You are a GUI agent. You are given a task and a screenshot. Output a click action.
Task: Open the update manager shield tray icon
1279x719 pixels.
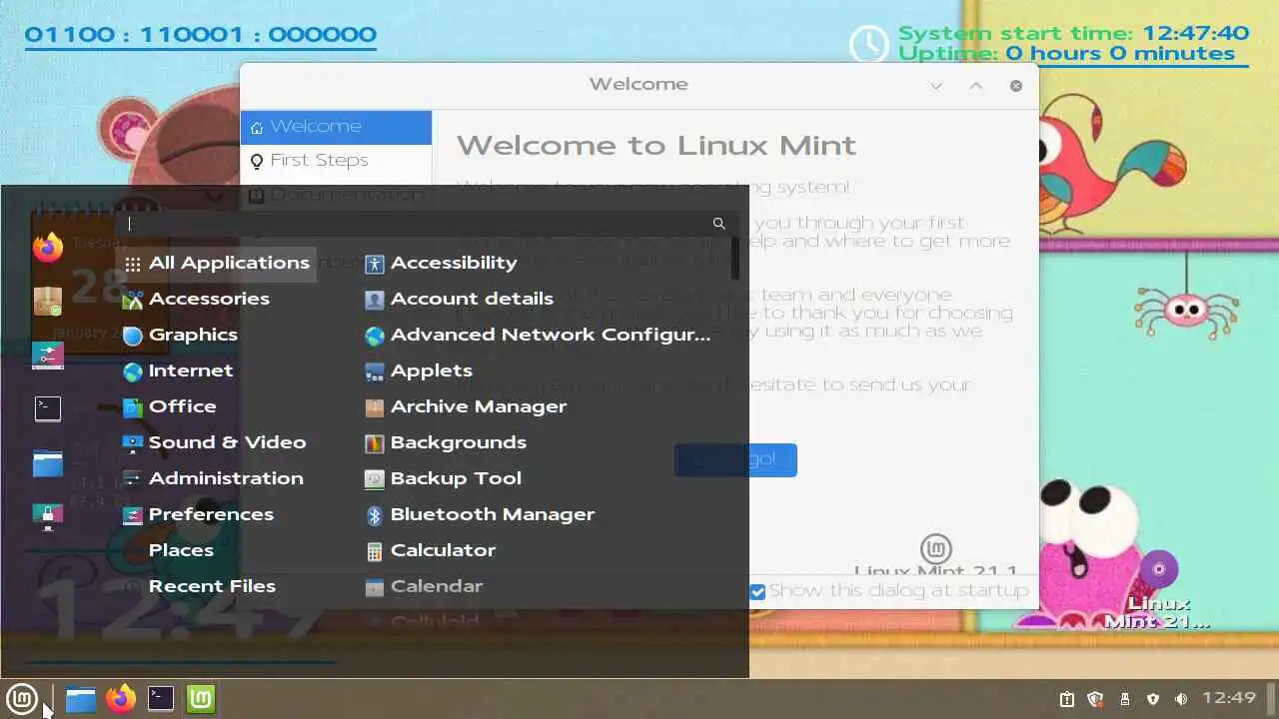coord(1095,699)
